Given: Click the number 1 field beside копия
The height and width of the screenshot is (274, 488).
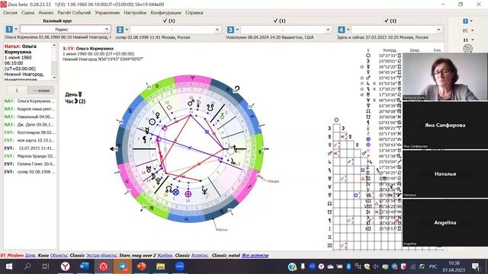Looking at the screenshot, I should point(17,91).
